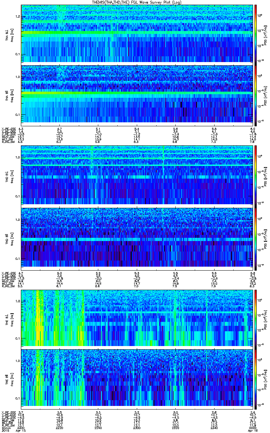Click the R_RE_SM row label under the THE panels

tap(8, 425)
